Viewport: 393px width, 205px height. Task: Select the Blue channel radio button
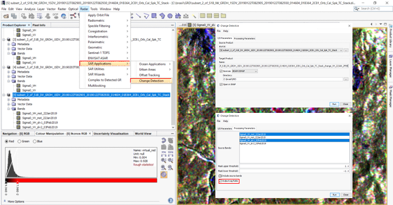point(35,142)
